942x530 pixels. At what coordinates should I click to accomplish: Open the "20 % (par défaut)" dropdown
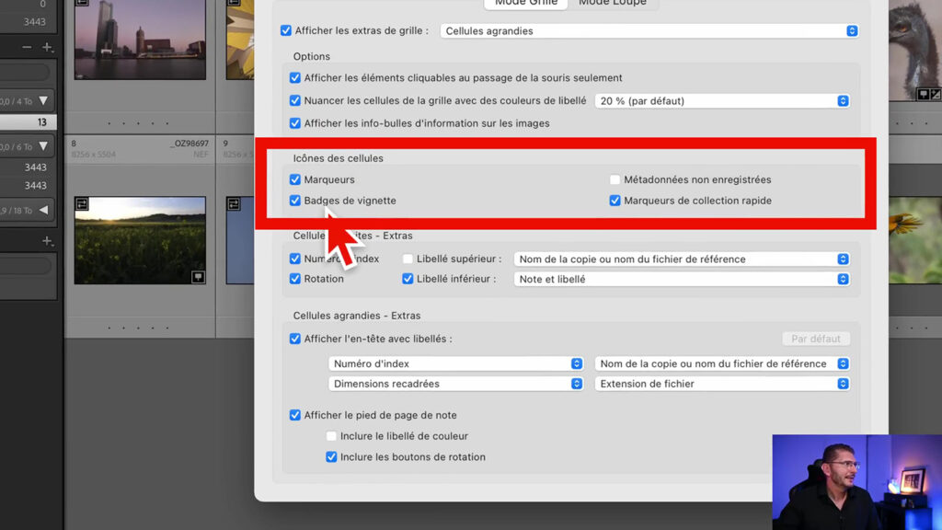tap(721, 101)
